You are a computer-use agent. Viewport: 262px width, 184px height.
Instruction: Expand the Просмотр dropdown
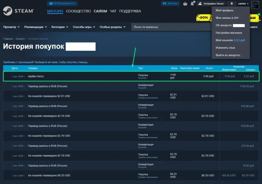click(x=11, y=27)
